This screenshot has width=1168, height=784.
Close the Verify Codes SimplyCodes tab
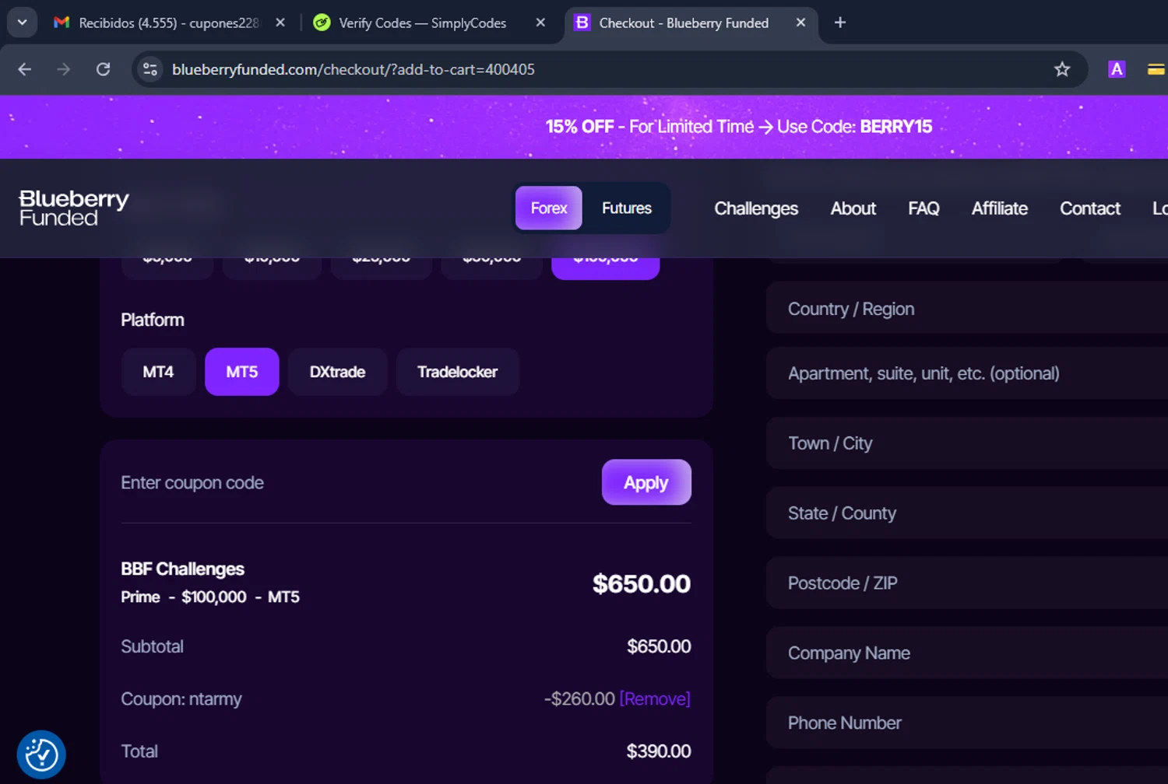540,23
